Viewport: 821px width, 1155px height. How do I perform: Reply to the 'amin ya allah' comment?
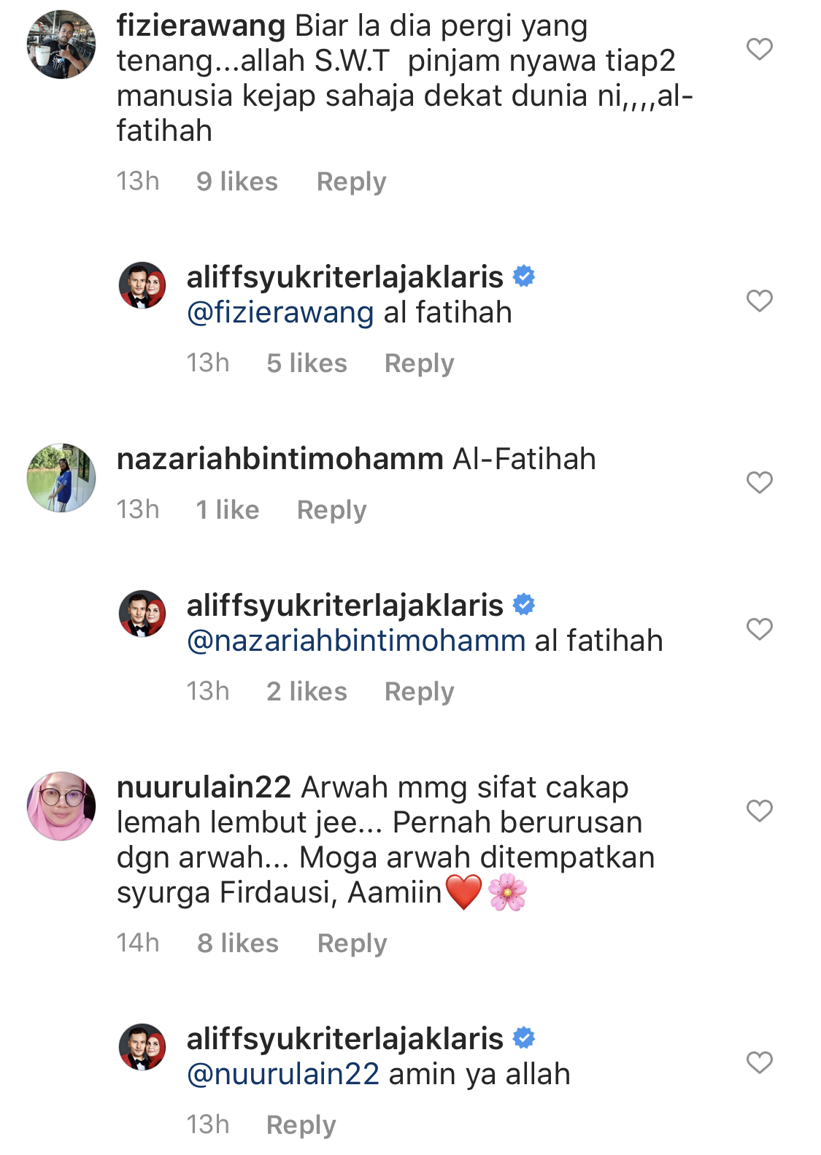pos(301,1125)
